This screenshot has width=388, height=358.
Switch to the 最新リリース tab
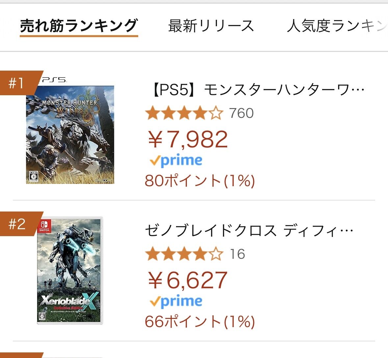coord(211,26)
